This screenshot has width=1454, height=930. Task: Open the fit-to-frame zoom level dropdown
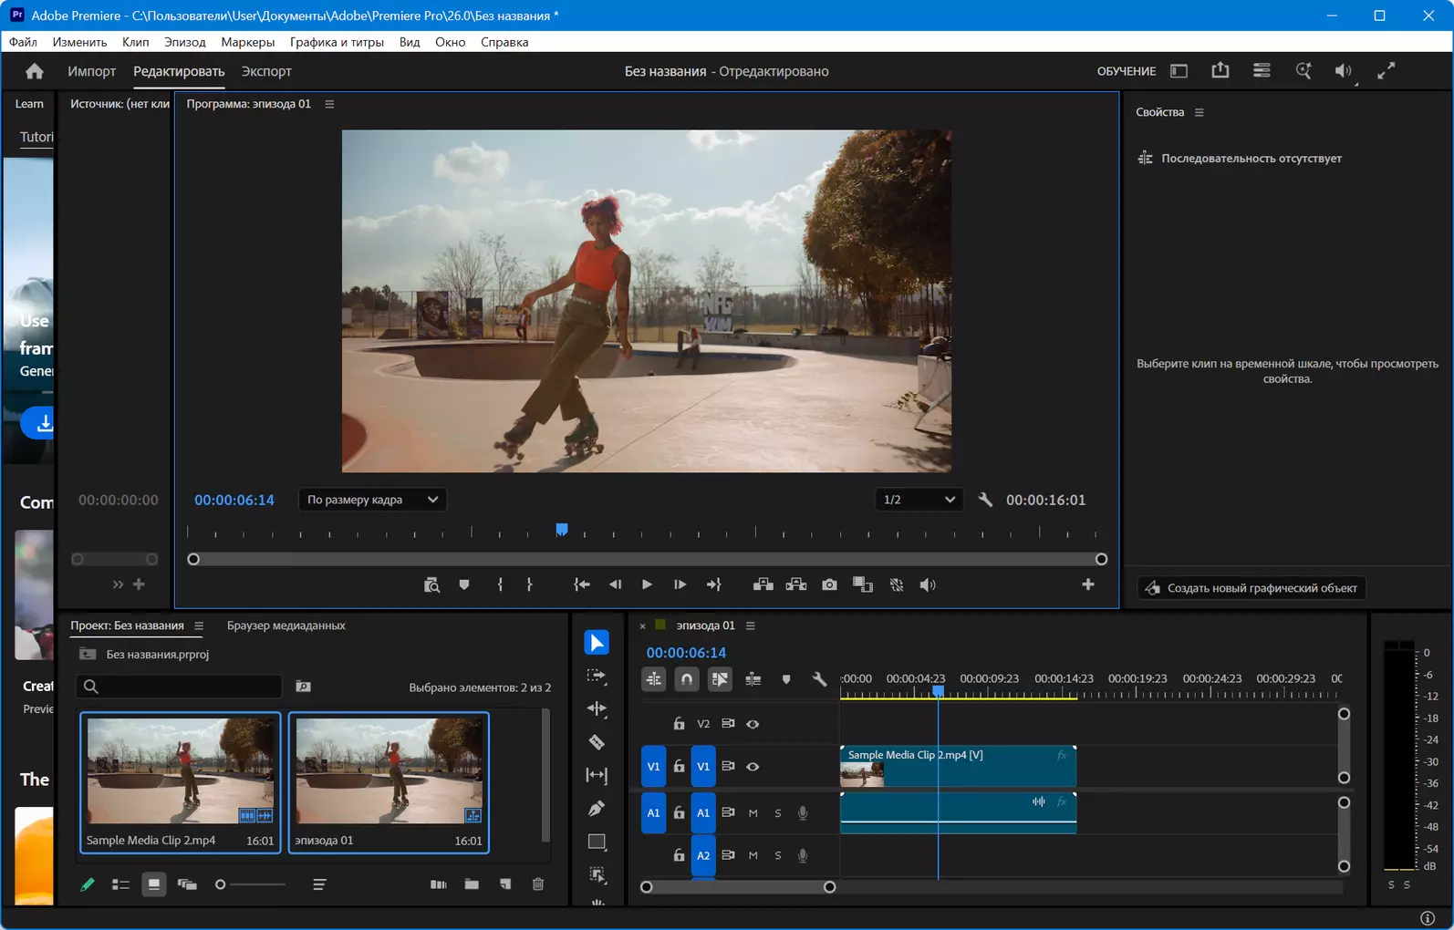pos(372,500)
